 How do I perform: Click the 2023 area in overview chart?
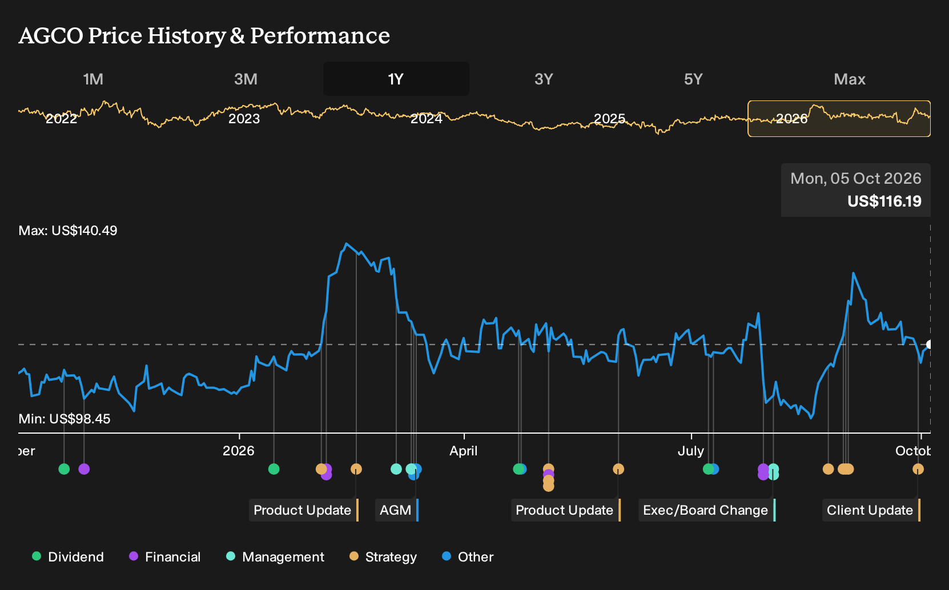(x=244, y=119)
